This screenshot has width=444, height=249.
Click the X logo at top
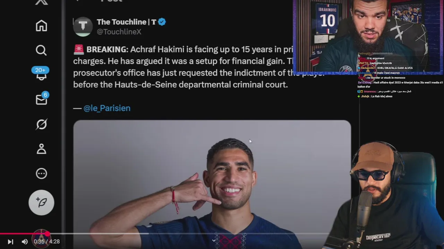click(41, 2)
